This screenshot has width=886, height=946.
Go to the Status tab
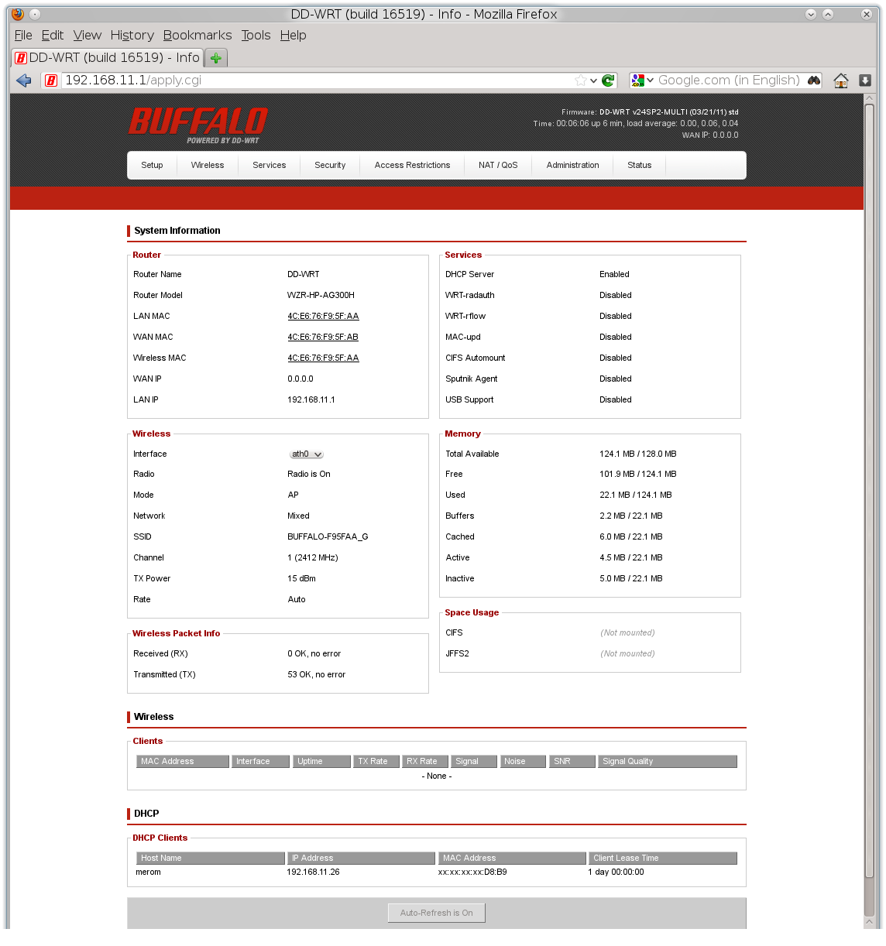point(640,166)
